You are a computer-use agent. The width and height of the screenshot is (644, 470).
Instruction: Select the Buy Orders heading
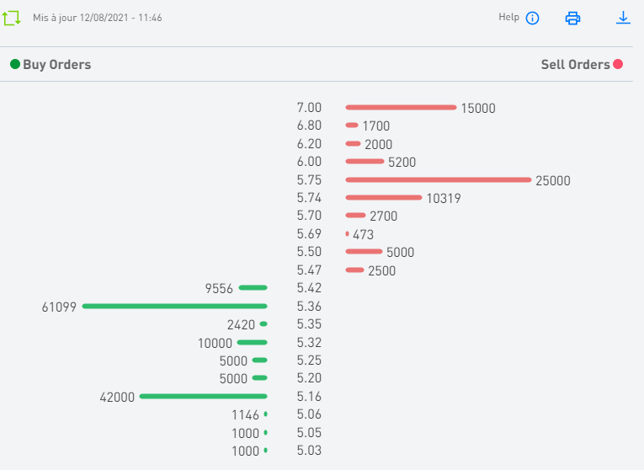[x=56, y=65]
